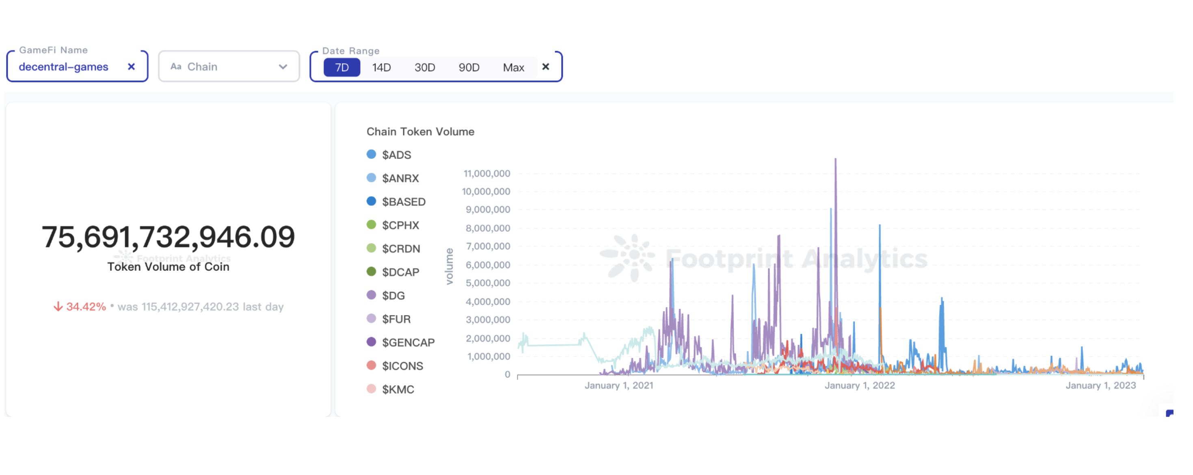Toggle the $ADS legend color dot

click(x=372, y=154)
